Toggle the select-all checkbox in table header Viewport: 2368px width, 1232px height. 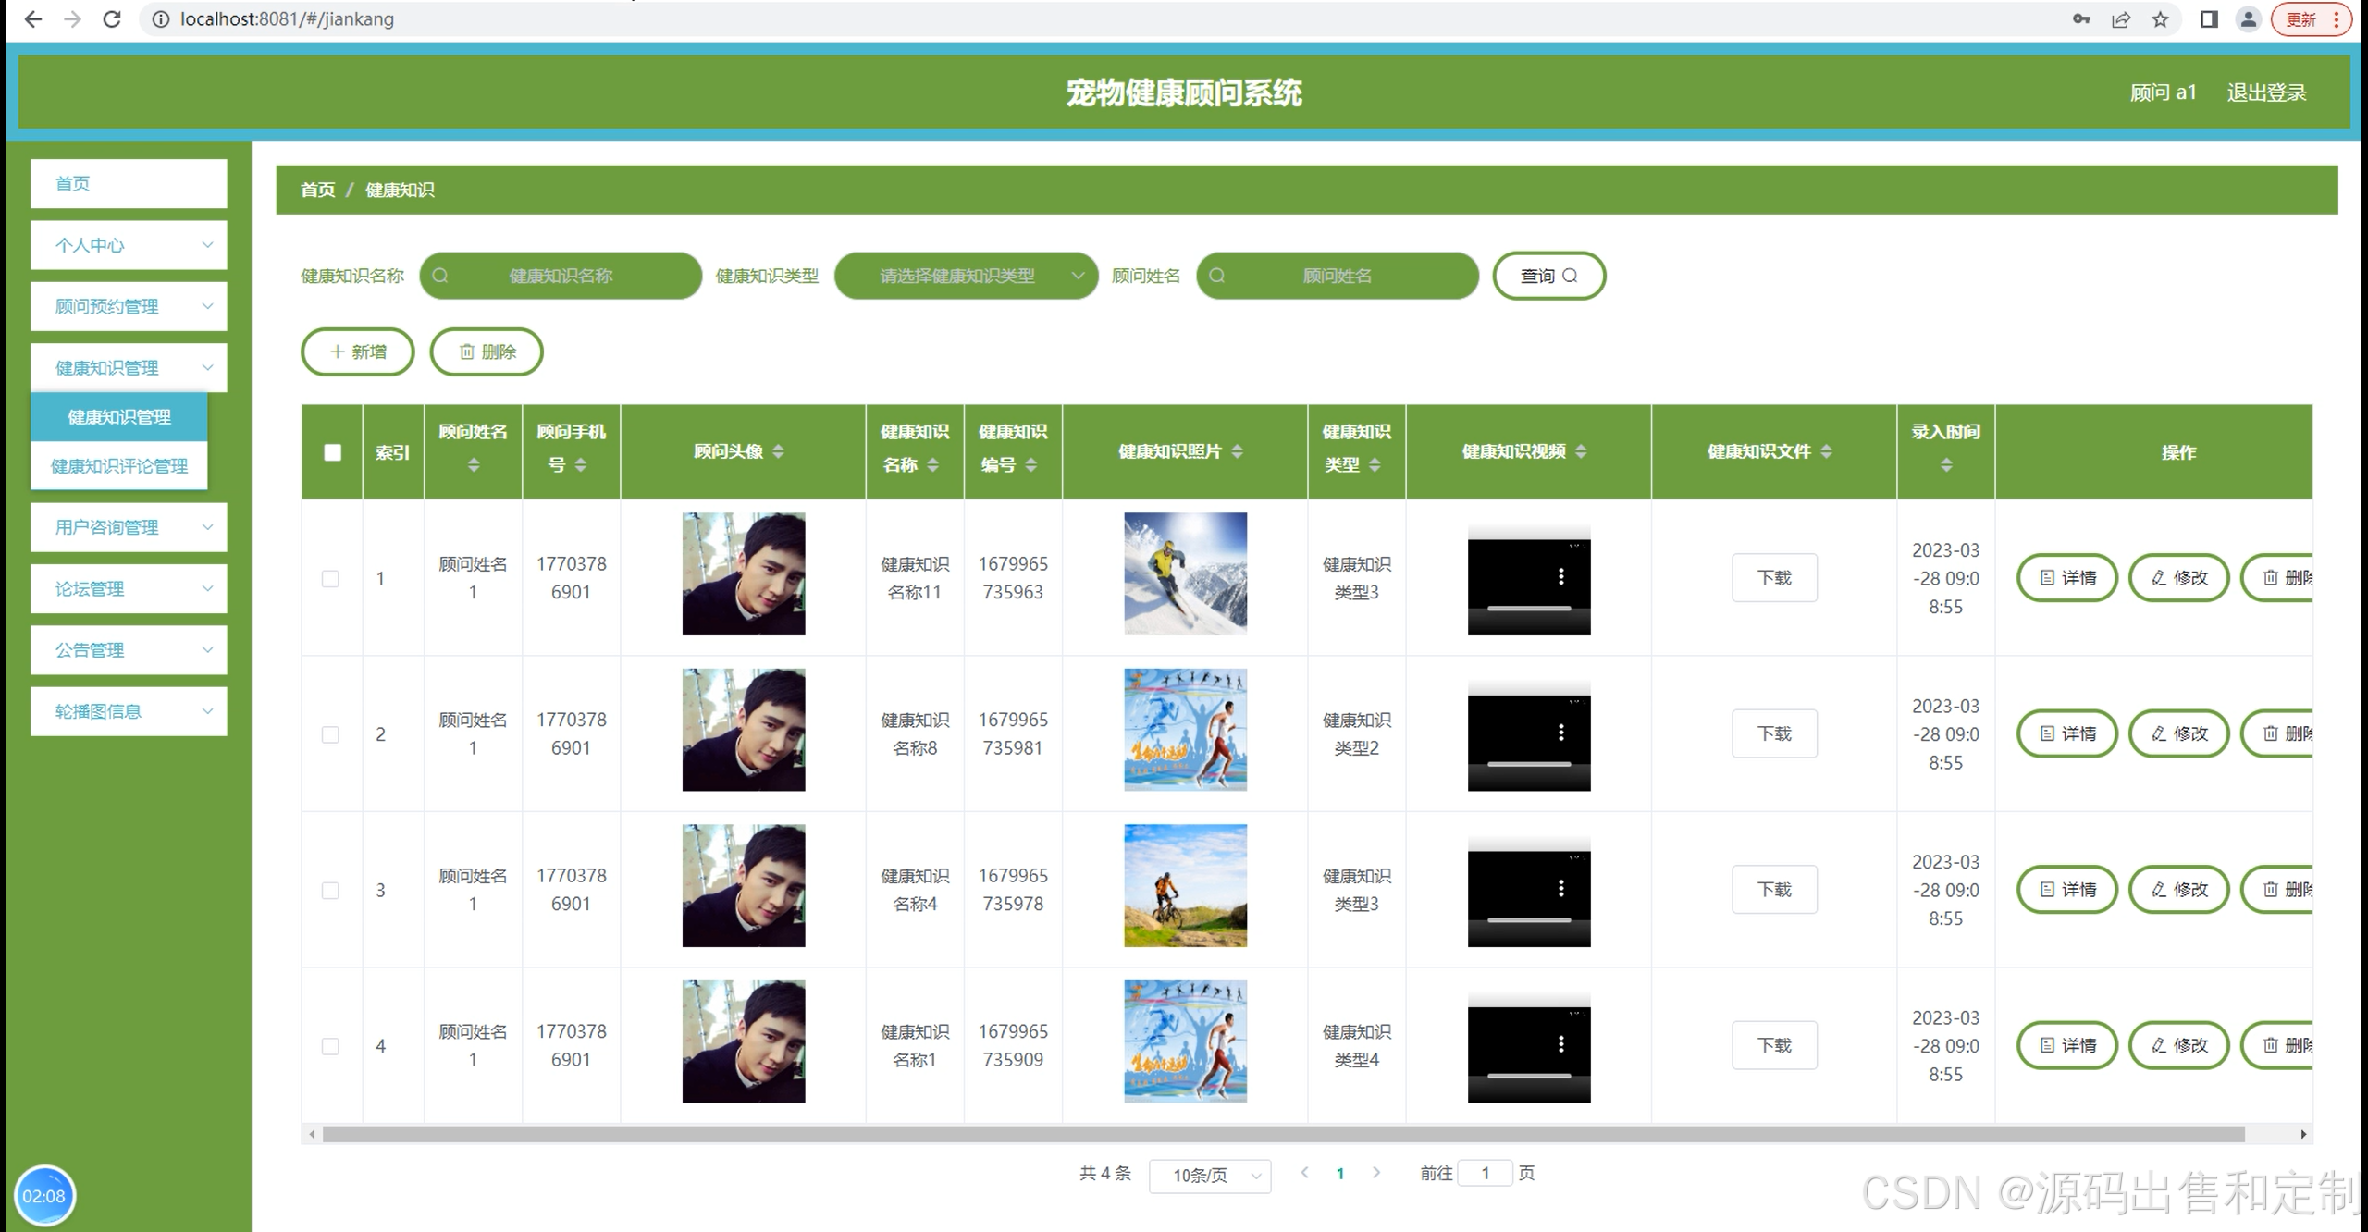(332, 452)
